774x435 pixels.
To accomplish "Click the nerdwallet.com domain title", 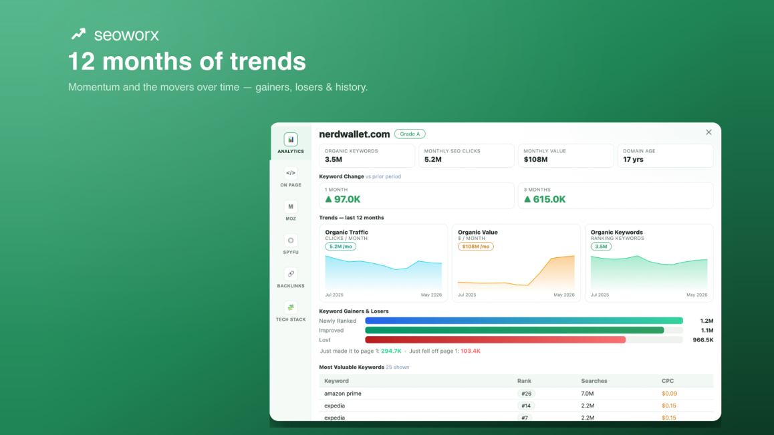I will coord(354,134).
